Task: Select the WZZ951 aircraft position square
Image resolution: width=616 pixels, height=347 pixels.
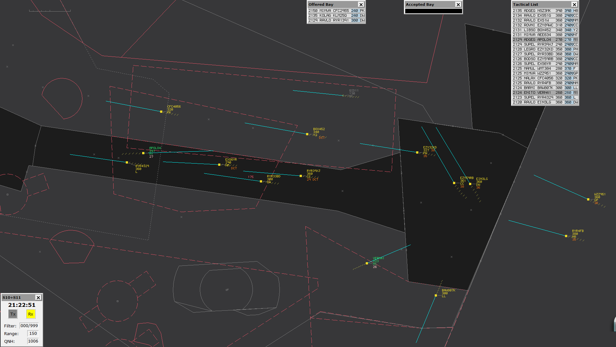Action: click(588, 200)
